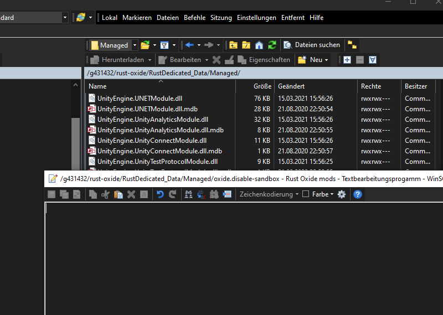This screenshot has height=315, width=443.
Task: Click the Dateien suchen button
Action: (312, 45)
